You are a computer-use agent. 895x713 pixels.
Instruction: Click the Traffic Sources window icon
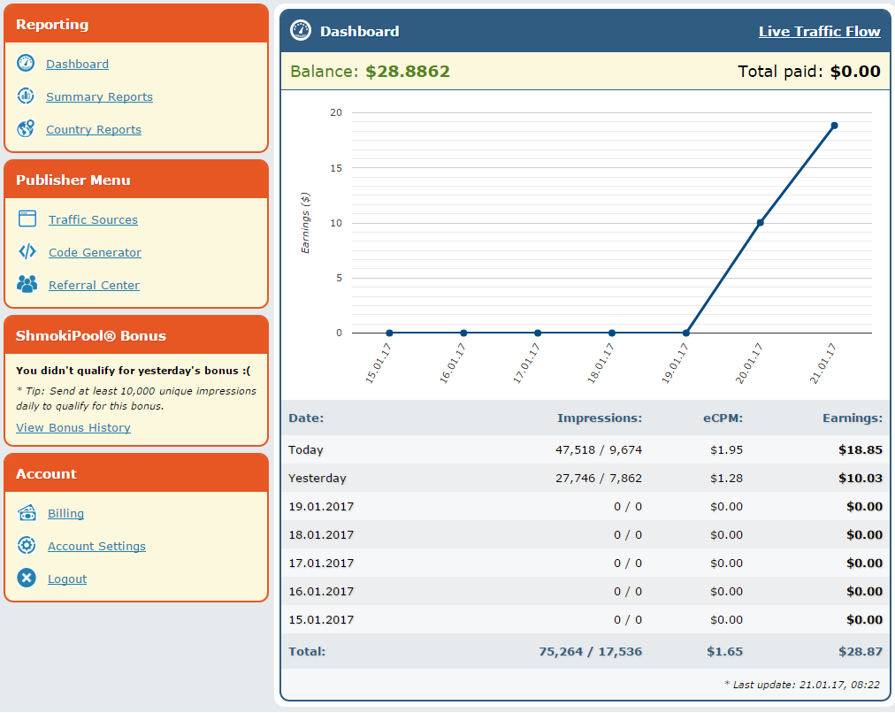pos(27,218)
